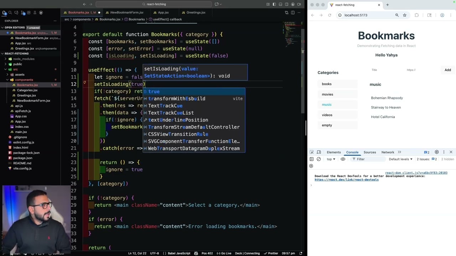Change language mode Babel JavaScript
Viewport: 456px width, 256px height.
tap(176, 253)
